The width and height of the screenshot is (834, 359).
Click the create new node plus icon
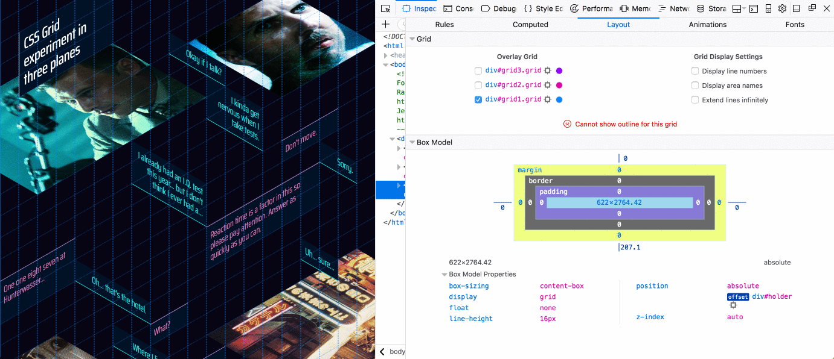click(385, 24)
